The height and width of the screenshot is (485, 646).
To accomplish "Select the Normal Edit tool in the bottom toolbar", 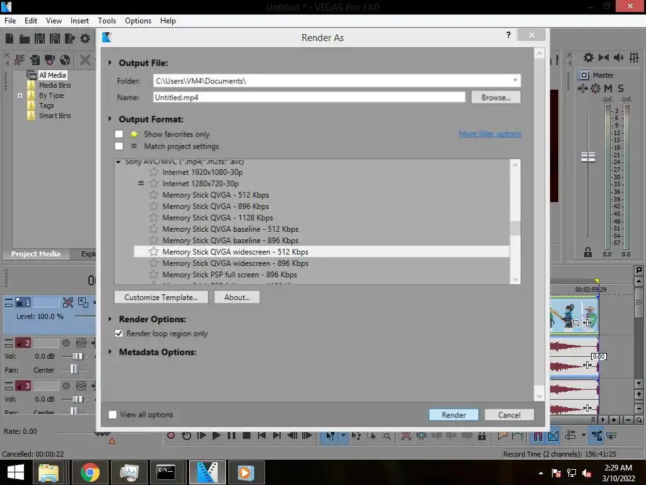I will point(330,436).
